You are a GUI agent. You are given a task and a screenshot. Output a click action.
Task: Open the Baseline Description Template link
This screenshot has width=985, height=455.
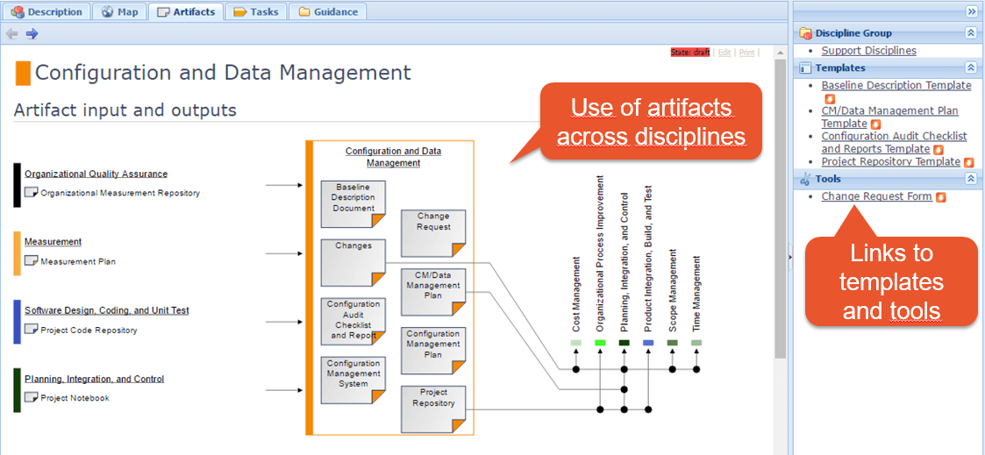coord(896,85)
